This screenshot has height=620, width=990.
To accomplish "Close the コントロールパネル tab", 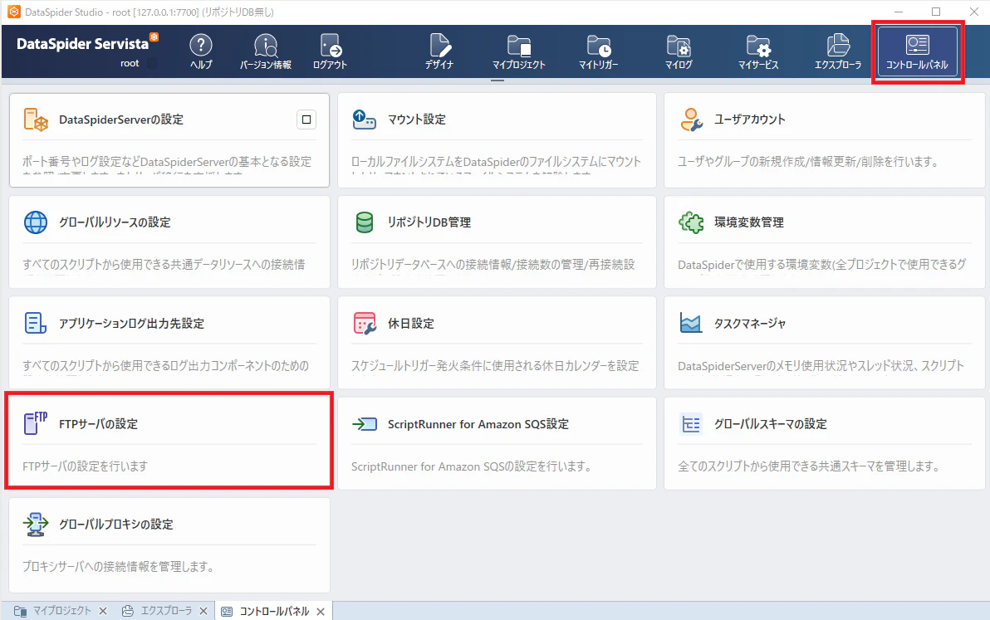I will coord(321,611).
